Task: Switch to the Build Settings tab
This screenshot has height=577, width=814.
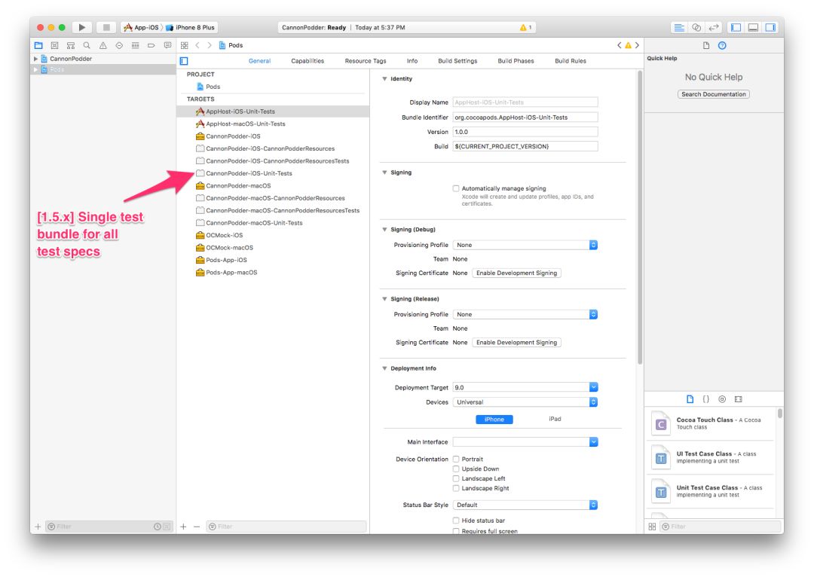Action: [457, 61]
